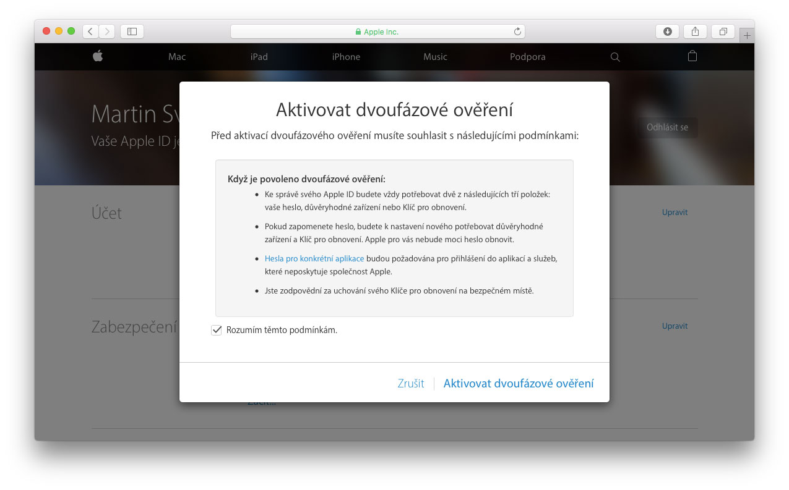
Task: Show the Safari sidebar
Action: (132, 32)
